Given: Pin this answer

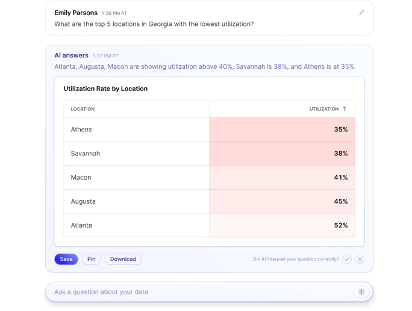Looking at the screenshot, I should click(x=92, y=259).
